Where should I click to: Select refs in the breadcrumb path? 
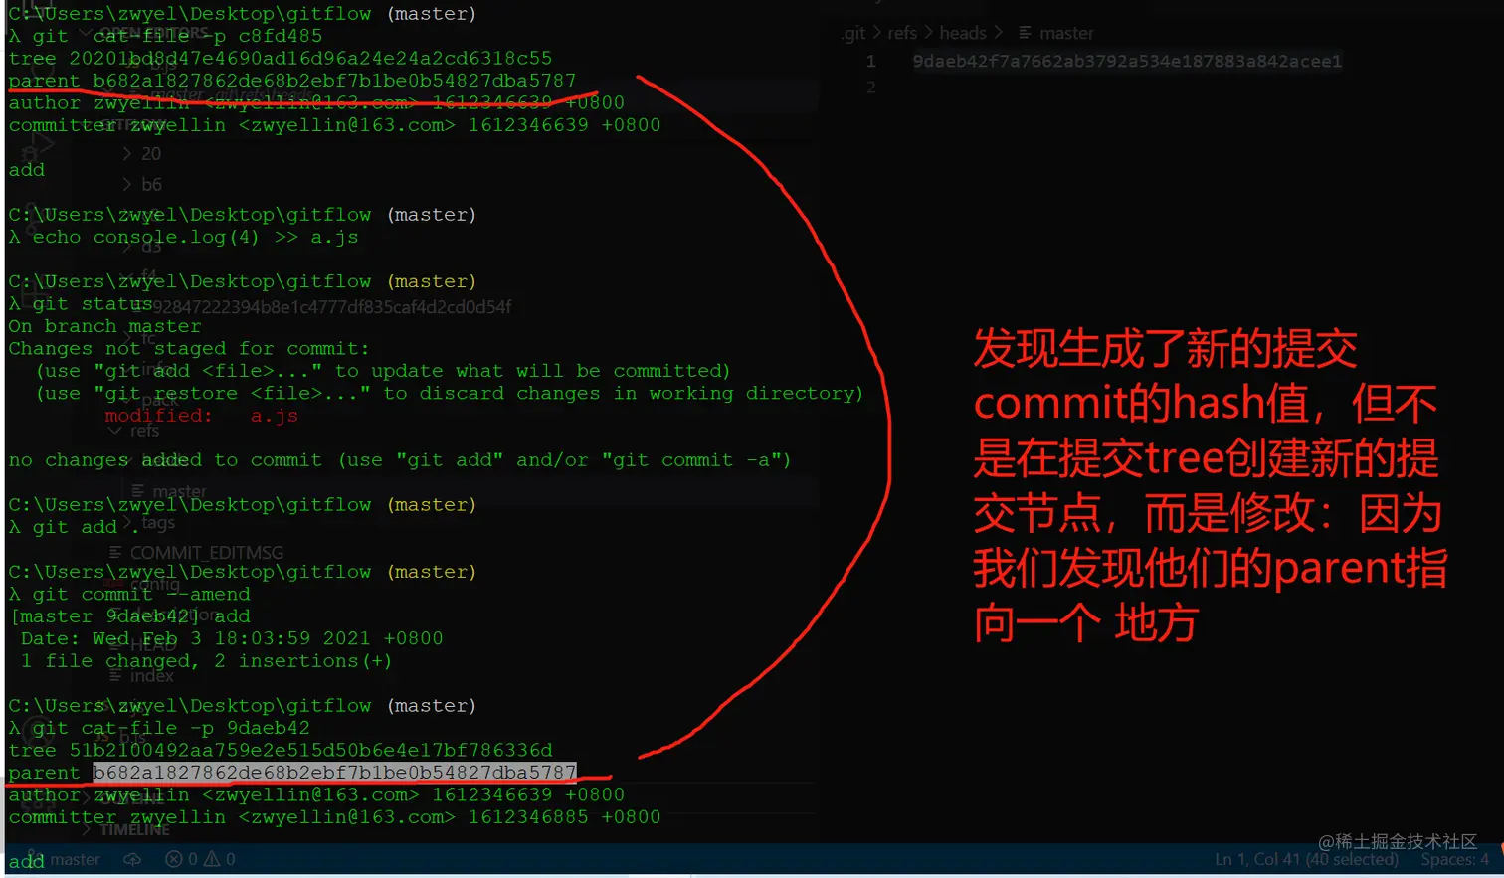pyautogui.click(x=902, y=33)
